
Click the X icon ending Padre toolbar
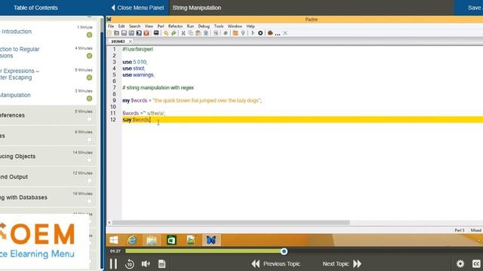(285, 33)
